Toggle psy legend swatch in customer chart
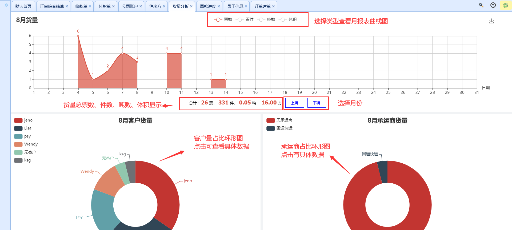The height and width of the screenshot is (230, 512). (x=18, y=136)
